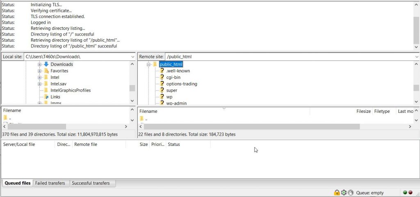
Task: Expand the Favorites tree node
Action: [x=39, y=71]
